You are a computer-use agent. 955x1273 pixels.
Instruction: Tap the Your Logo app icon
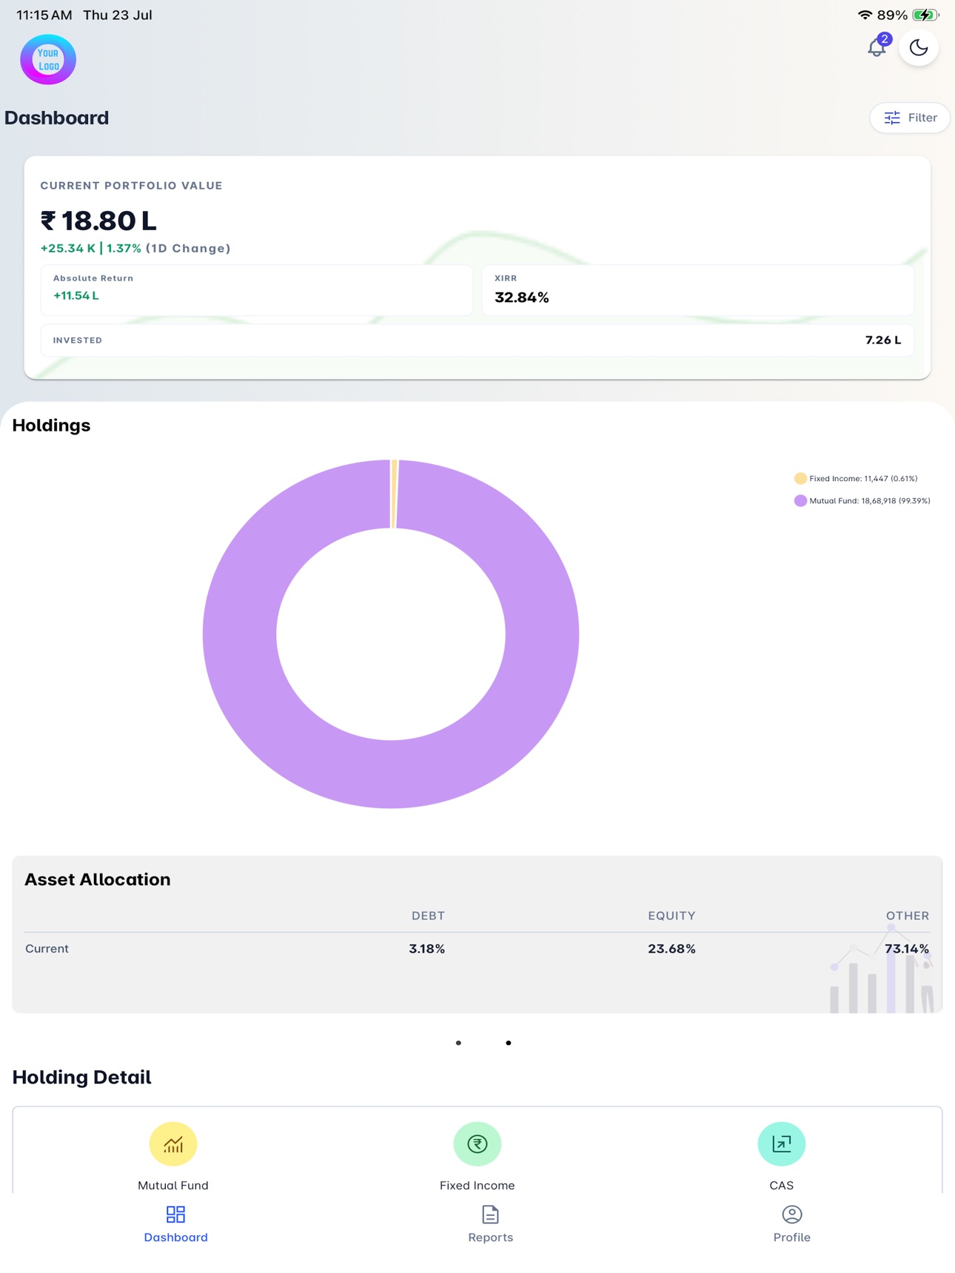click(x=48, y=59)
